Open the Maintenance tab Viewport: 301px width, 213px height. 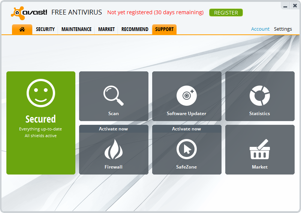click(76, 29)
